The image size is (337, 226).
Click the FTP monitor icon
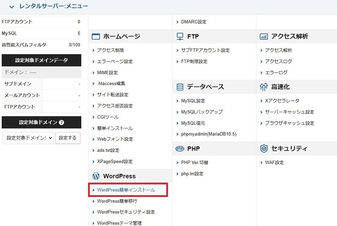[x=180, y=36]
